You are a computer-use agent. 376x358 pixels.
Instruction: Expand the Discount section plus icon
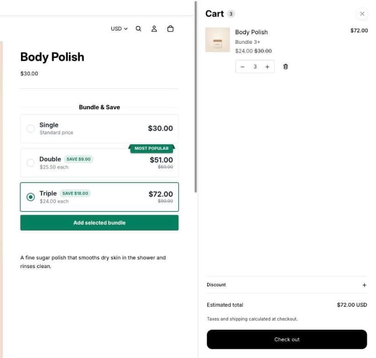[x=364, y=285]
